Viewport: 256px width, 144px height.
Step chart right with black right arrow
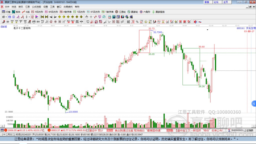[55, 17]
